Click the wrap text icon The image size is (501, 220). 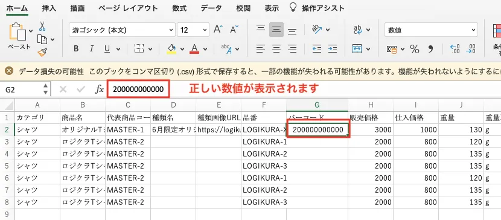(x=358, y=30)
